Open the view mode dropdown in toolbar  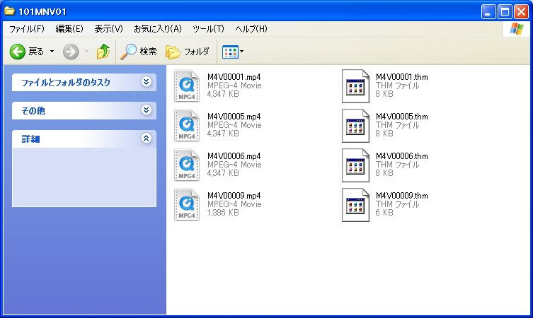(x=233, y=52)
